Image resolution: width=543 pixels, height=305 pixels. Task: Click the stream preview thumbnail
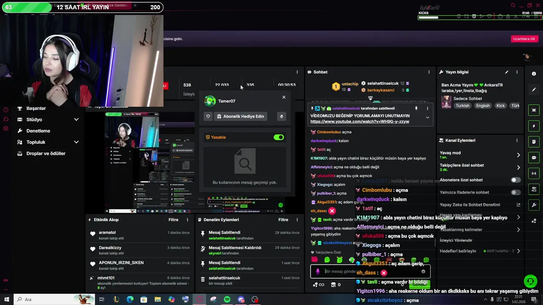point(194,163)
